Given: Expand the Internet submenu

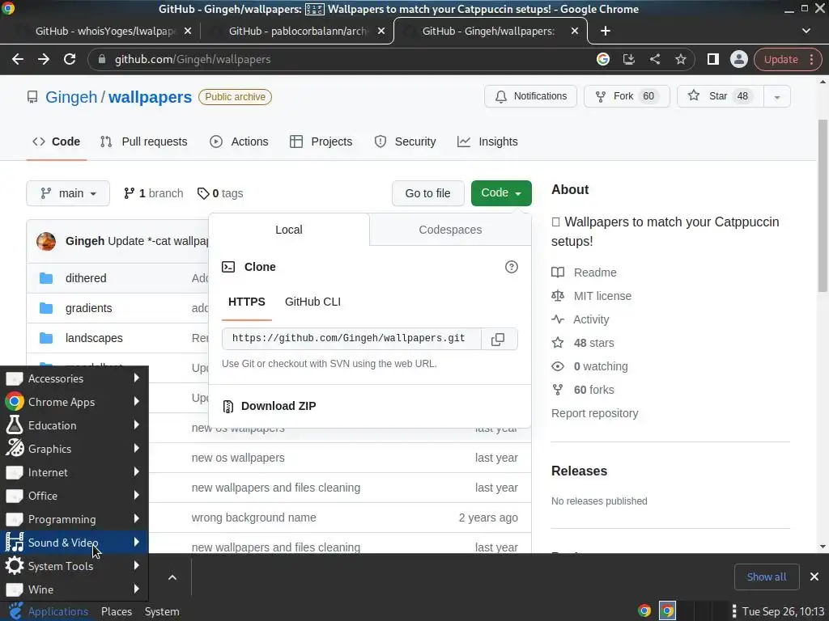Looking at the screenshot, I should tap(74, 472).
